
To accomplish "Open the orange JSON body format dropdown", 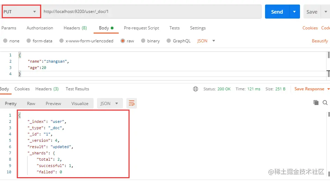I will [x=206, y=41].
